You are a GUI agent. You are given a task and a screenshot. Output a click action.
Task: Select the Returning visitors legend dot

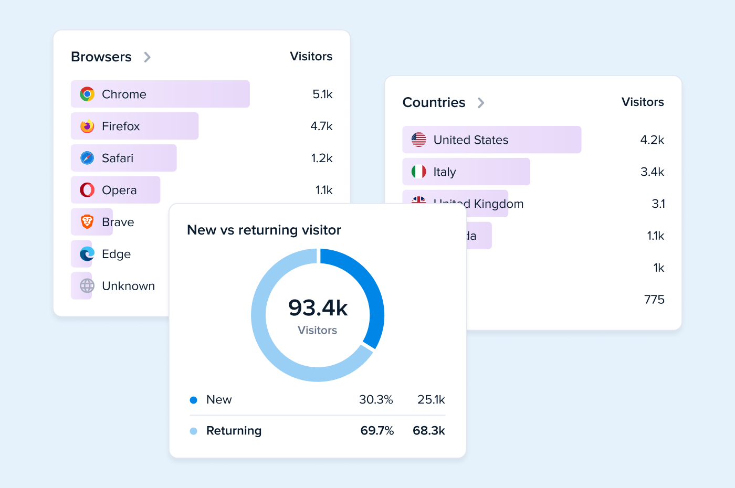[193, 431]
